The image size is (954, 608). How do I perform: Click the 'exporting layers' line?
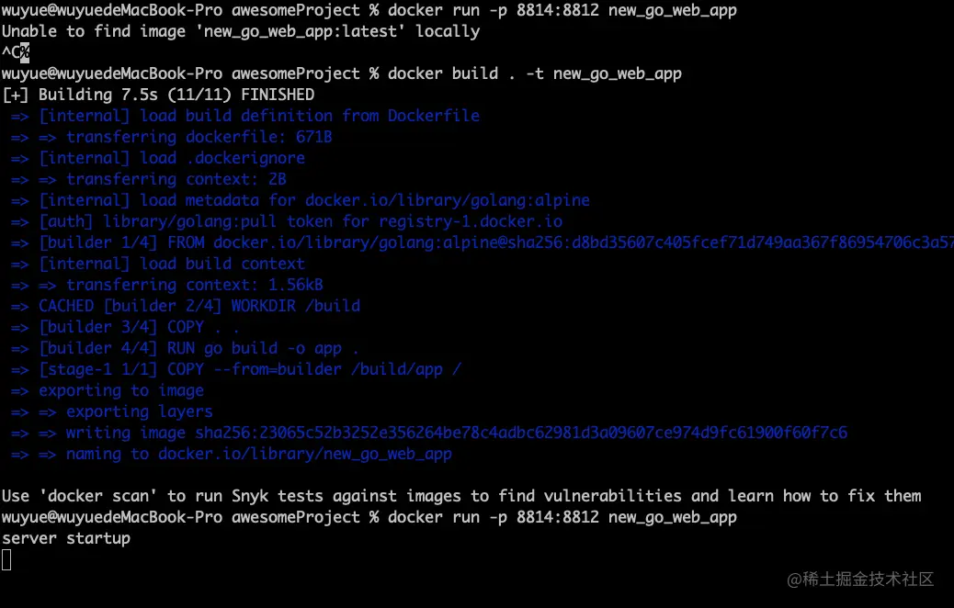(x=138, y=411)
